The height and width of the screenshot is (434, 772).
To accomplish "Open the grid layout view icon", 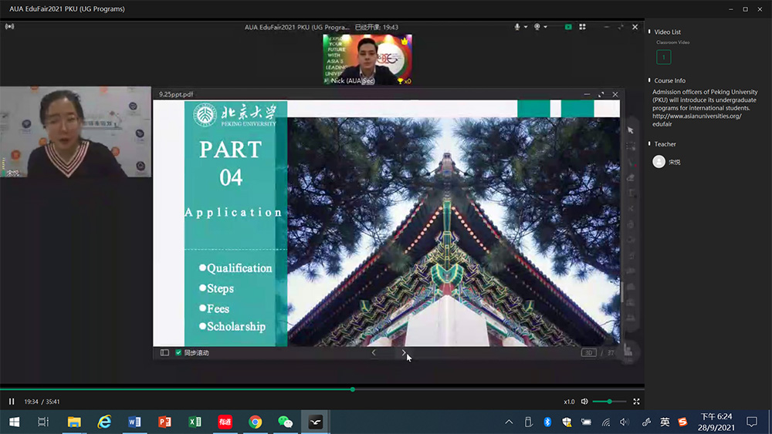I will [x=582, y=27].
